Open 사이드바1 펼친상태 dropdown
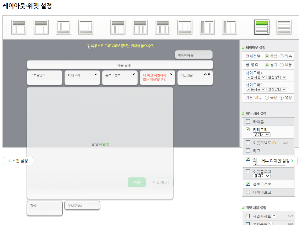Screen dimensions: 301x225 coord(277,77)
